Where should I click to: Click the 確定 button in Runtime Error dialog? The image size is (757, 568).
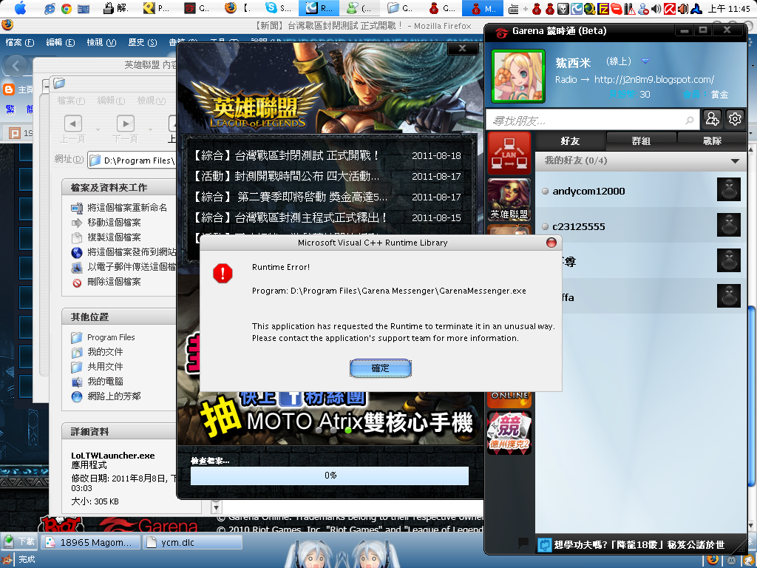[x=380, y=368]
